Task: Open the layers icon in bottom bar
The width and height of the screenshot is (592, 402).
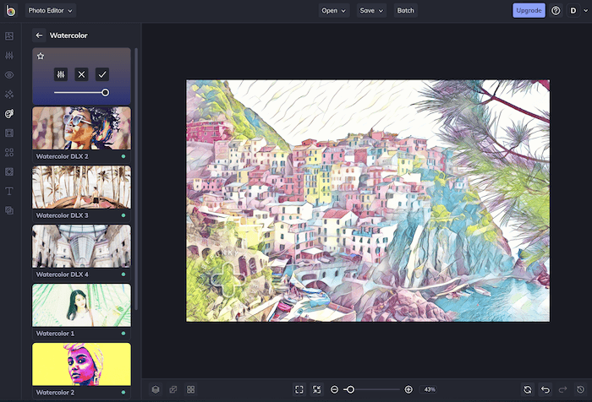Action: [x=156, y=389]
